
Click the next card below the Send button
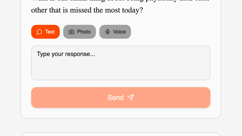pyautogui.click(x=120, y=134)
